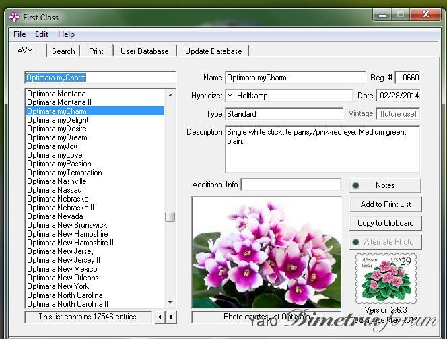The height and width of the screenshot is (339, 447).
Task: Select Optimara Nebraska II in list
Action: (x=95, y=208)
